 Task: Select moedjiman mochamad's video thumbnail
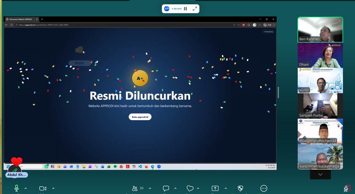click(x=320, y=131)
